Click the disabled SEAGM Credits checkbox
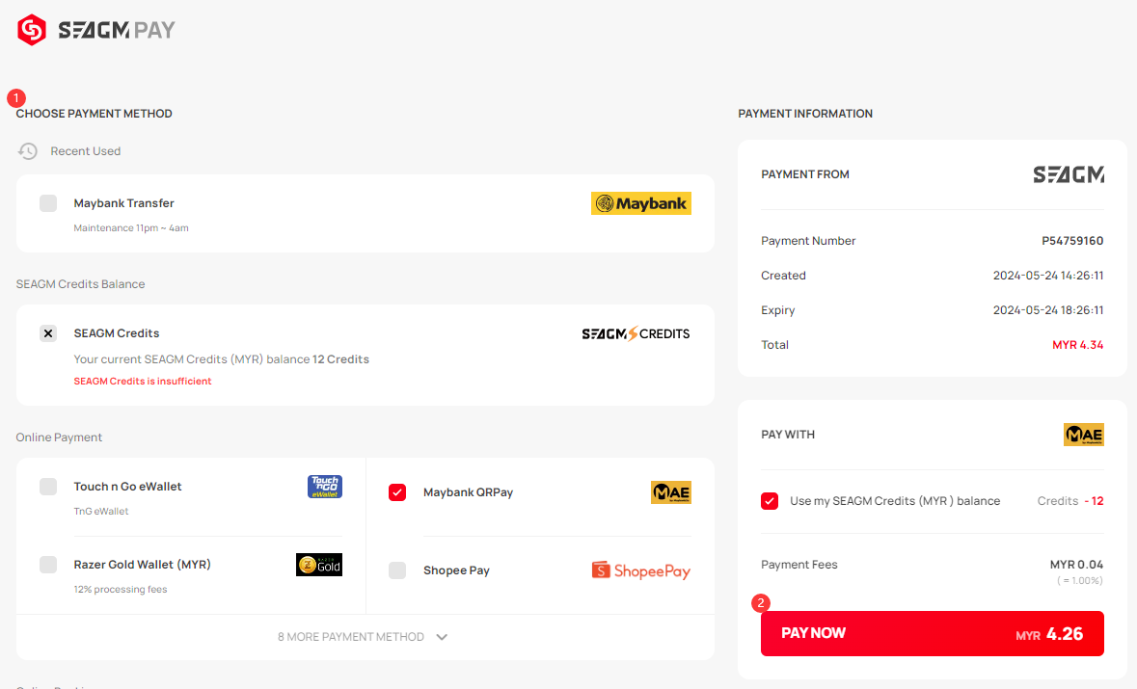Screen dimensions: 1137x689 (x=48, y=333)
